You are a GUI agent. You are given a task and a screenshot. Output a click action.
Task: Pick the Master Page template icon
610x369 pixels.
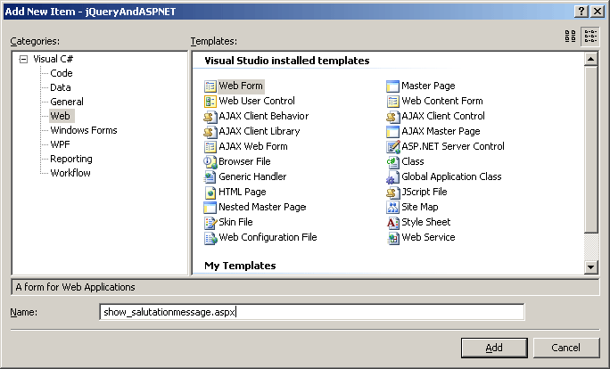[x=393, y=86]
